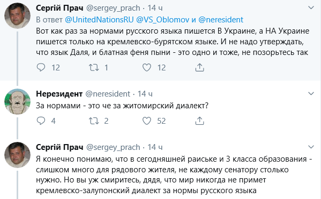Image resolution: width=321 pixels, height=199 pixels.
Task: Open Нерезидент profile name
Action: (x=59, y=94)
